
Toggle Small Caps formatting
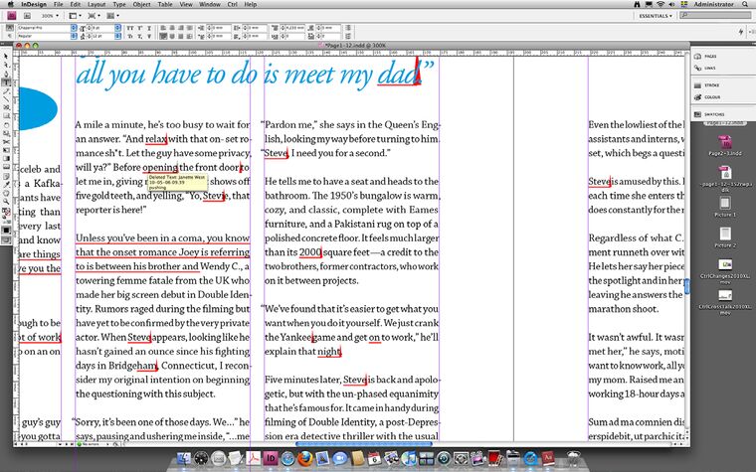point(130,36)
